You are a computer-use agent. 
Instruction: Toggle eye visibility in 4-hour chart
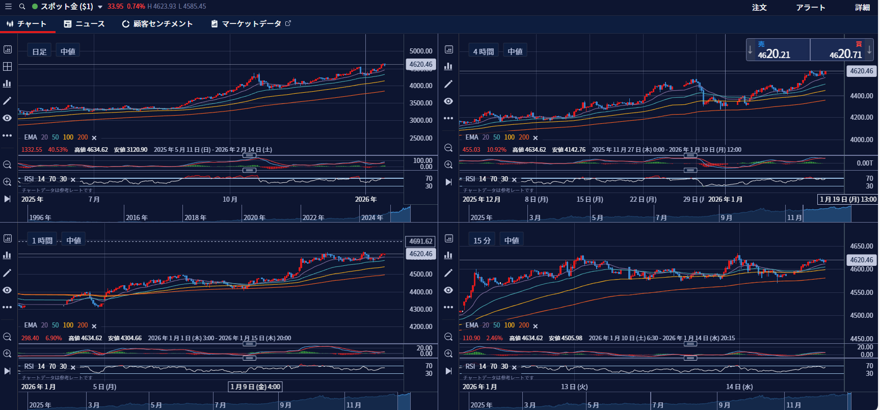[x=448, y=101]
